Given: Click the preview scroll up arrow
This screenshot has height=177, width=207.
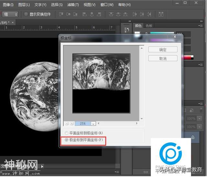Looking at the screenshot, I should pos(142,48).
